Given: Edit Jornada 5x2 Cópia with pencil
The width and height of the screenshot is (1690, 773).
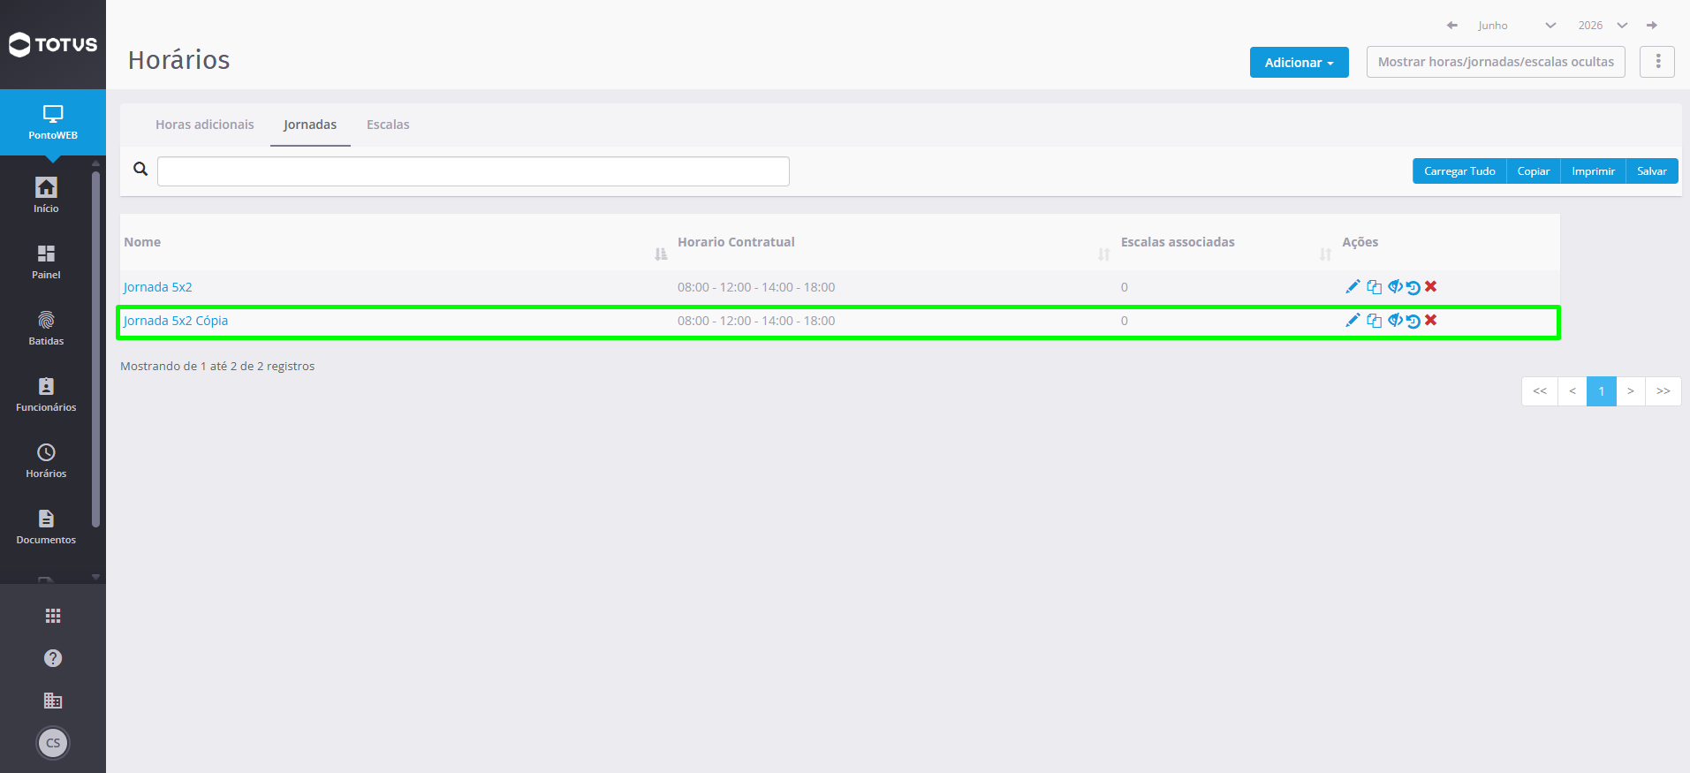Looking at the screenshot, I should tap(1353, 320).
